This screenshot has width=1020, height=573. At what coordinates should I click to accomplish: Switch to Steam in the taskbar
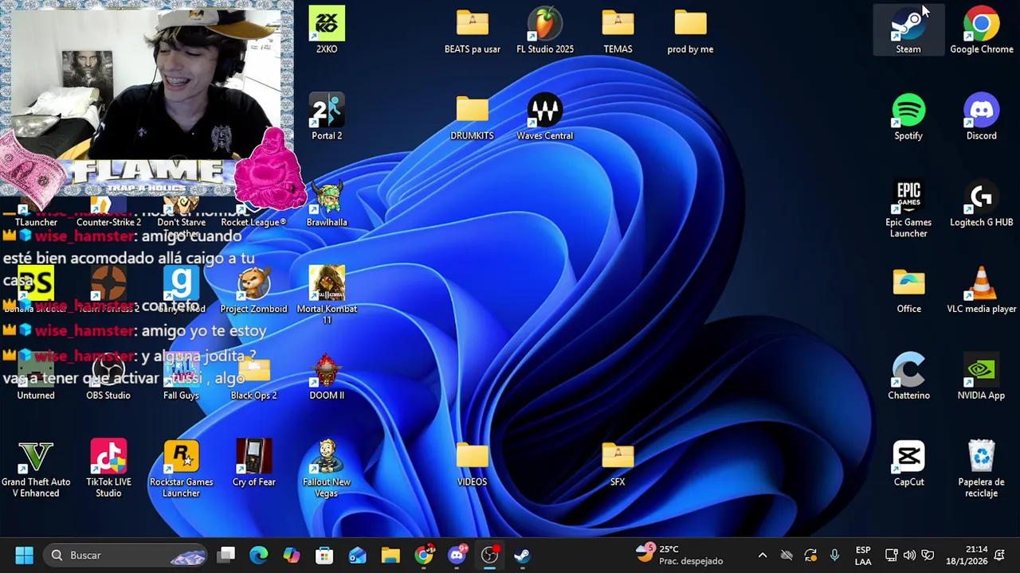[x=522, y=555]
